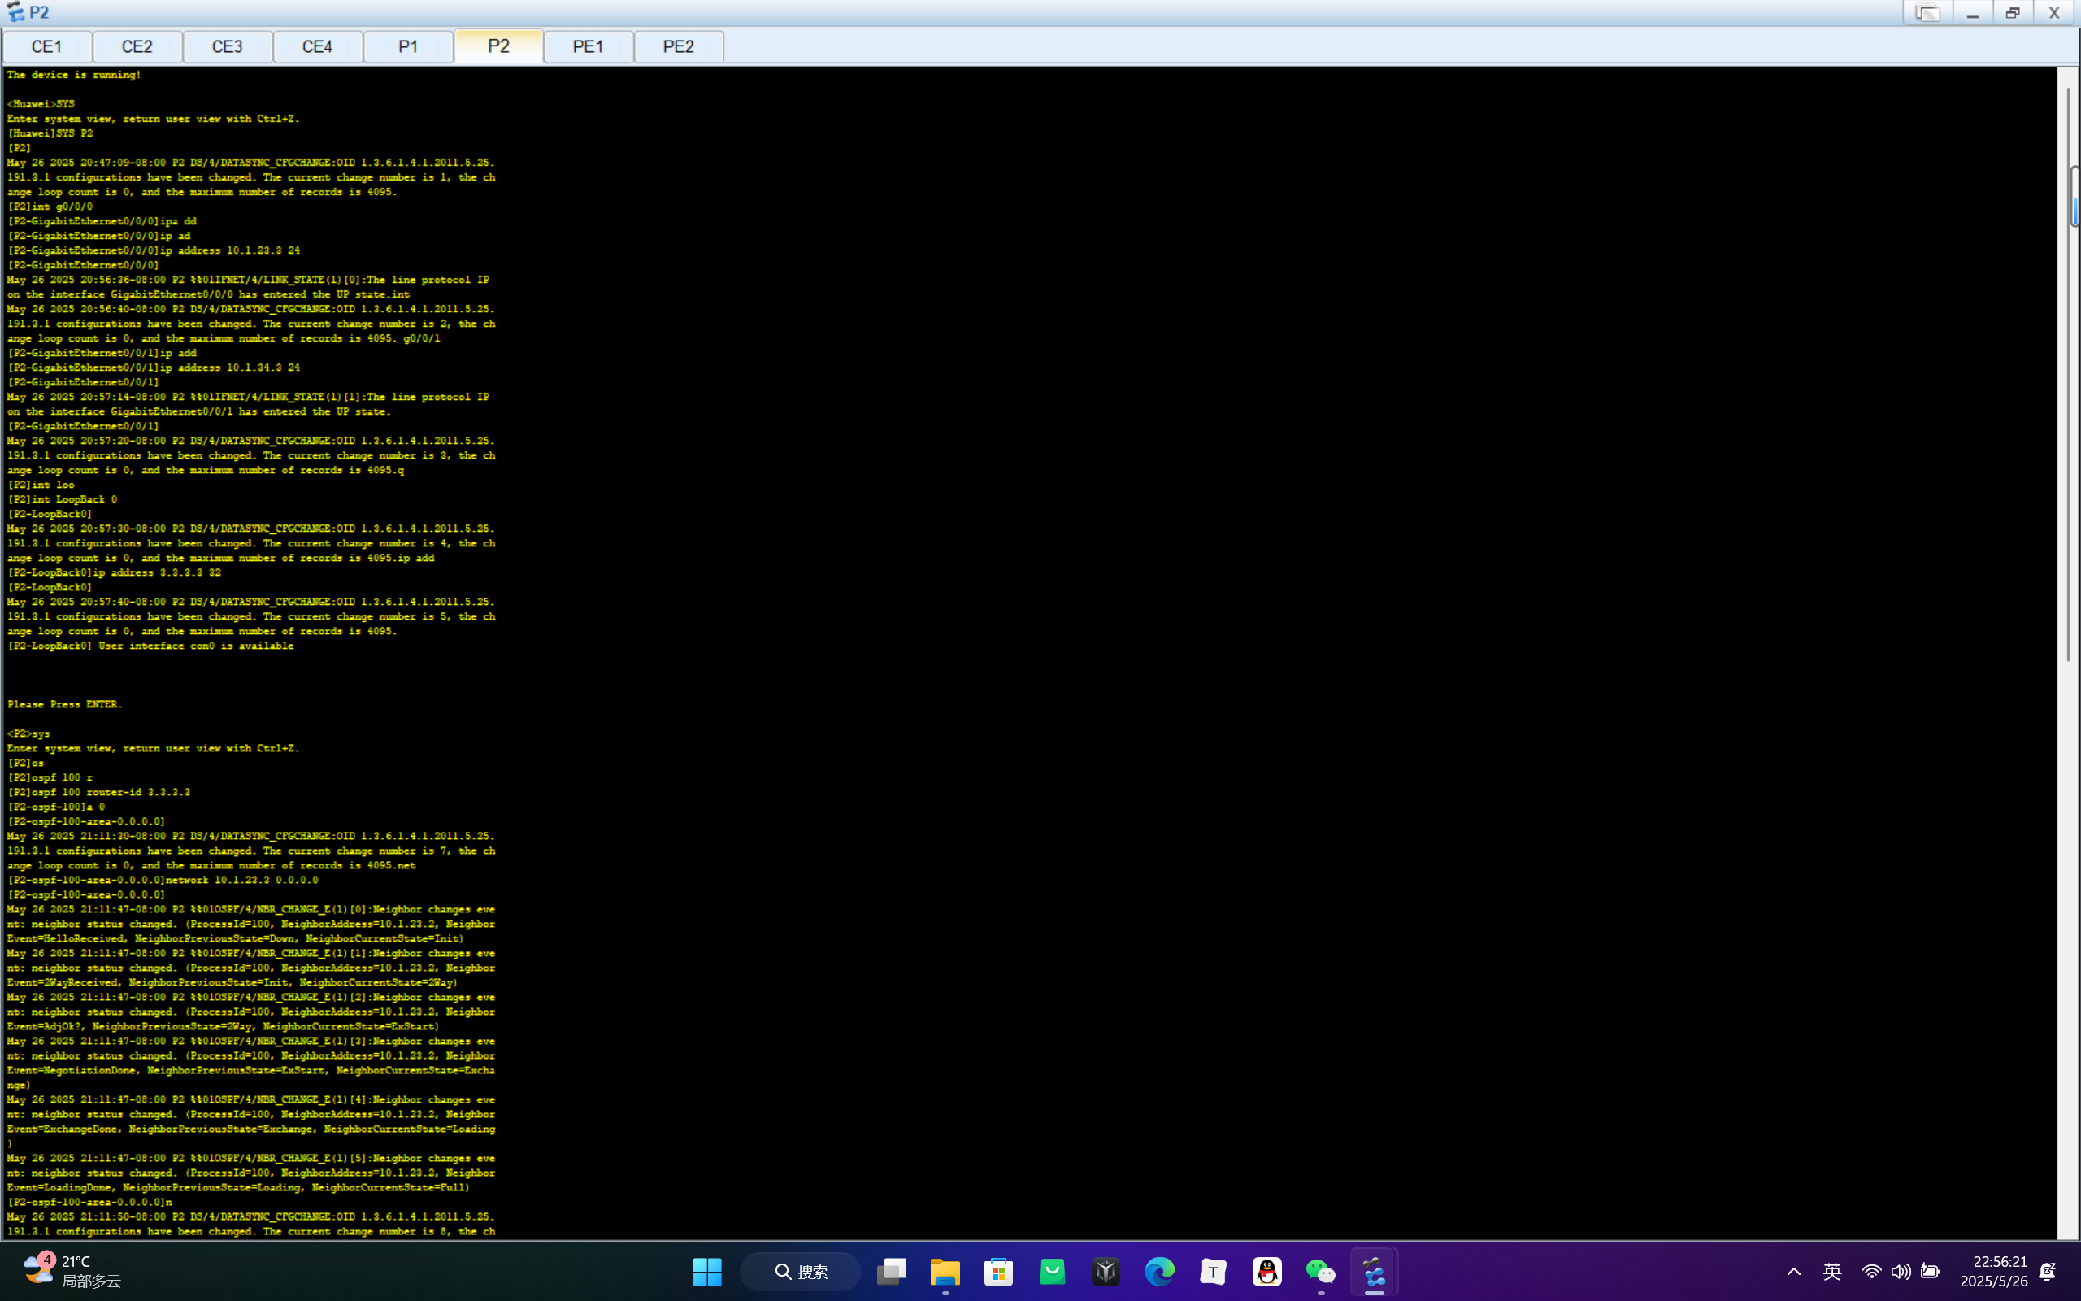Open the CE2 terminal tab

tap(137, 46)
